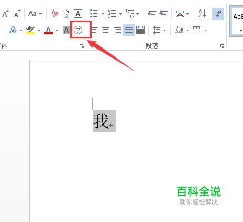Open the 段落 dialog launcher

222,46
